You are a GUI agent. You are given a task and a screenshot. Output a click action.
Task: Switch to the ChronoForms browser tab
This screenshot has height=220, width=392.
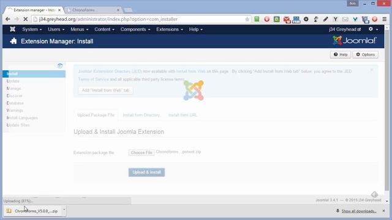tap(93, 10)
